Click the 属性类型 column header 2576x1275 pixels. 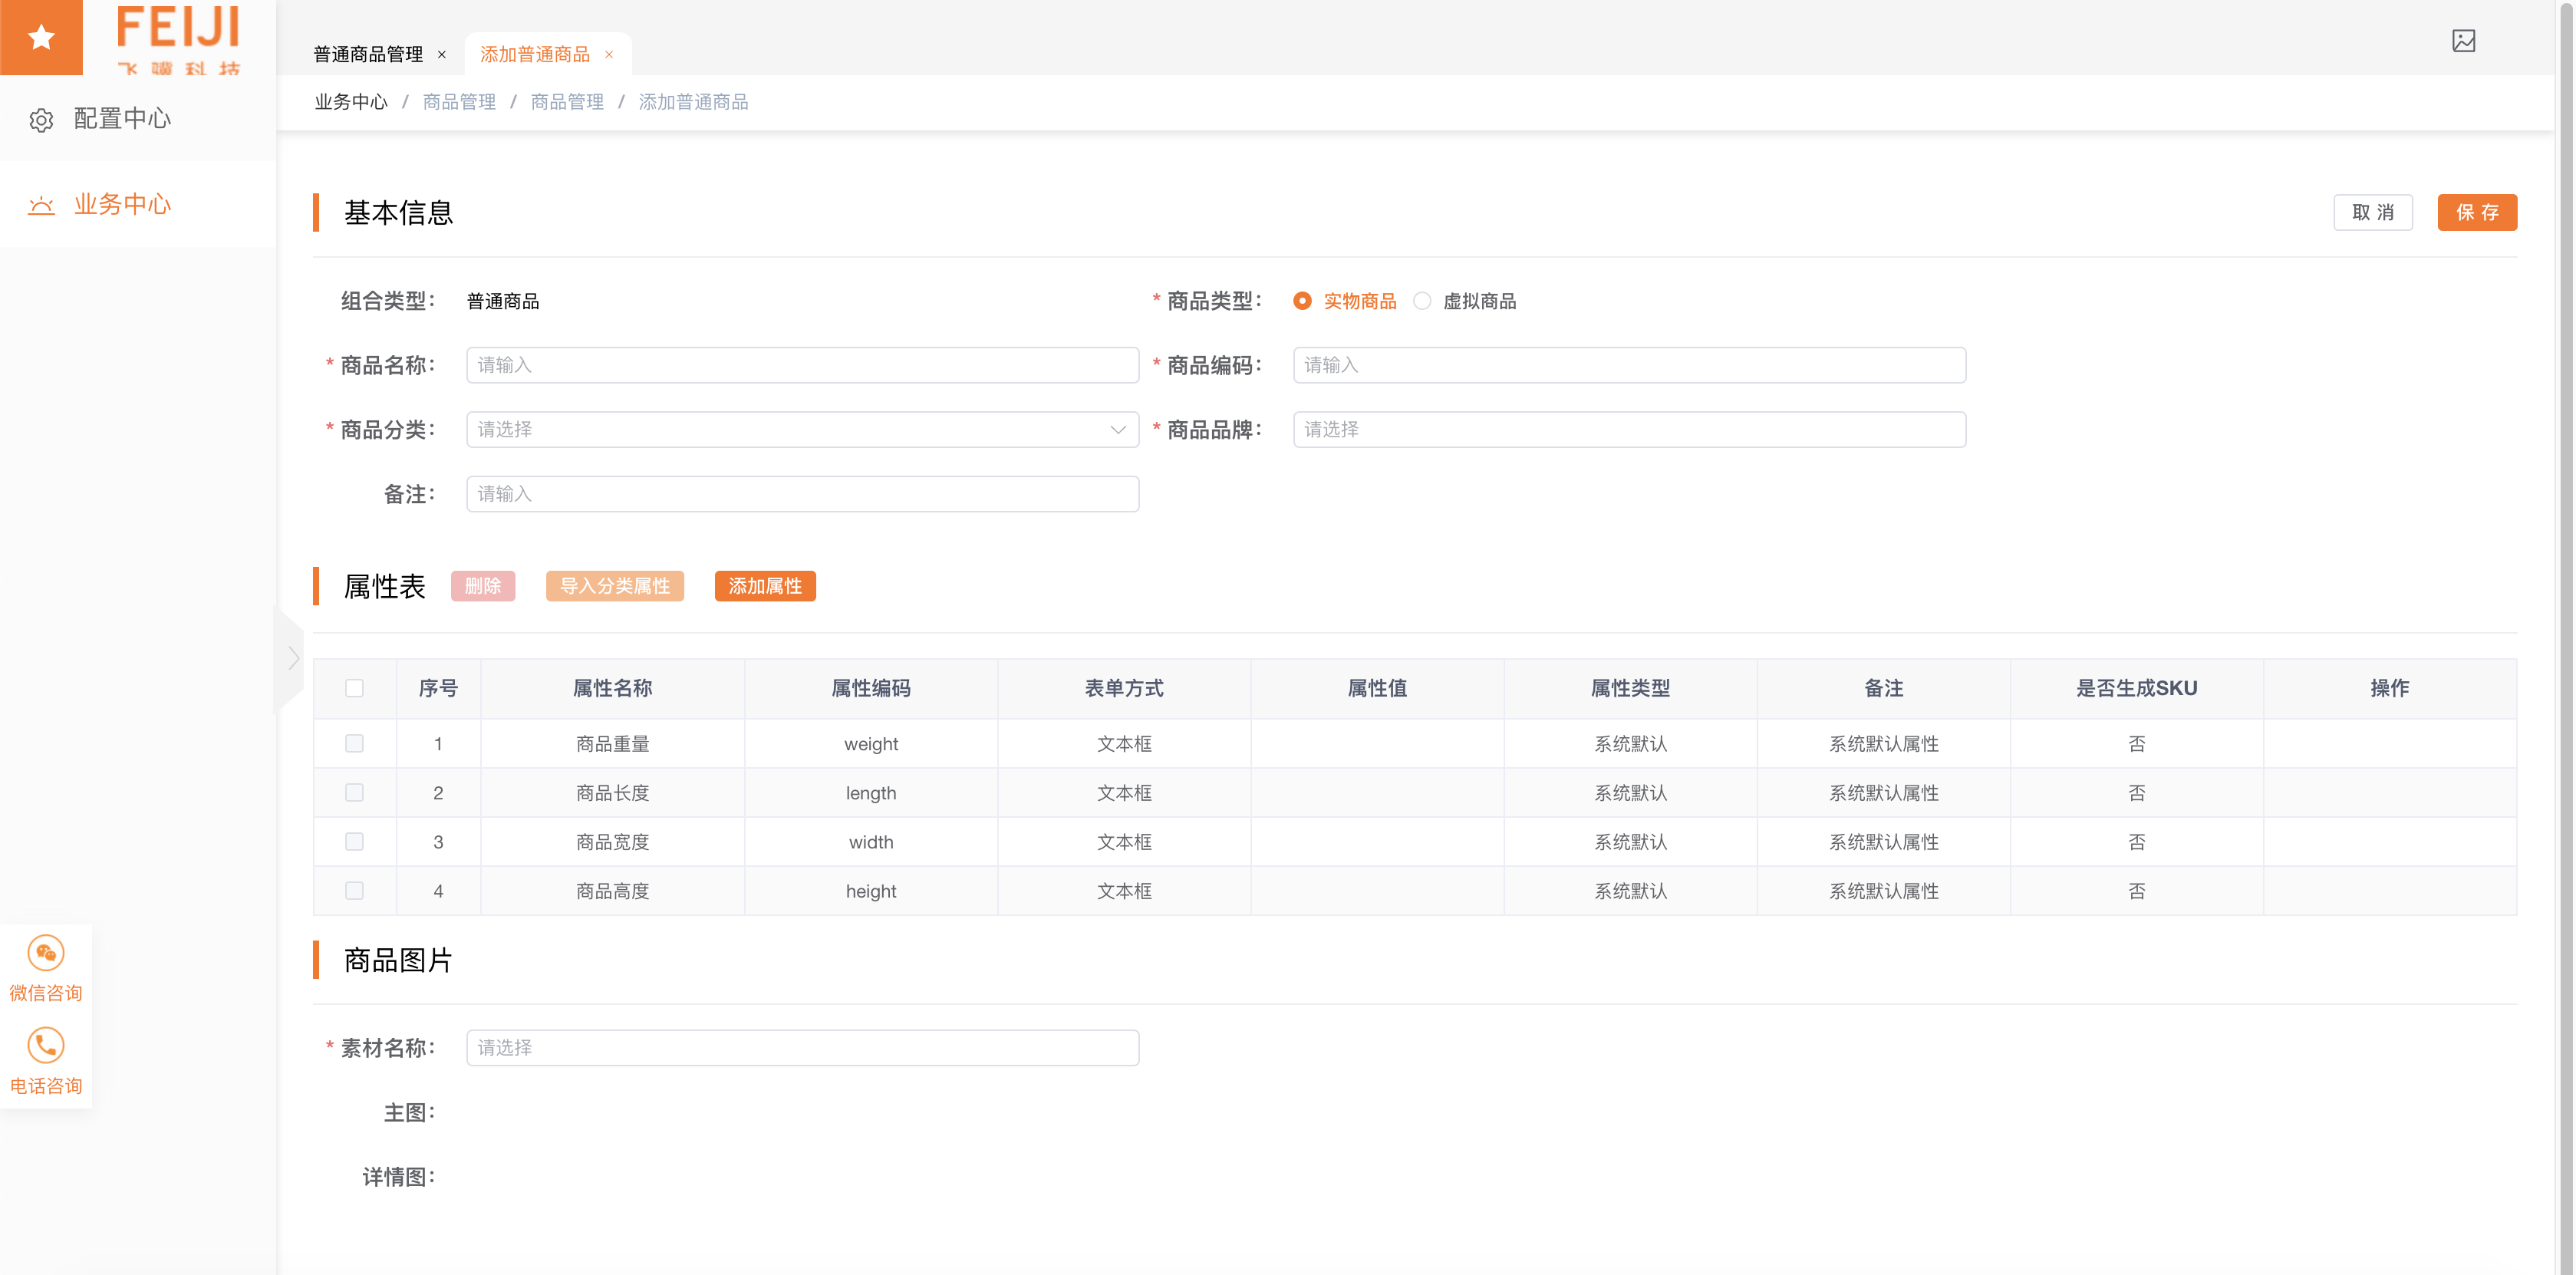pyautogui.click(x=1630, y=688)
